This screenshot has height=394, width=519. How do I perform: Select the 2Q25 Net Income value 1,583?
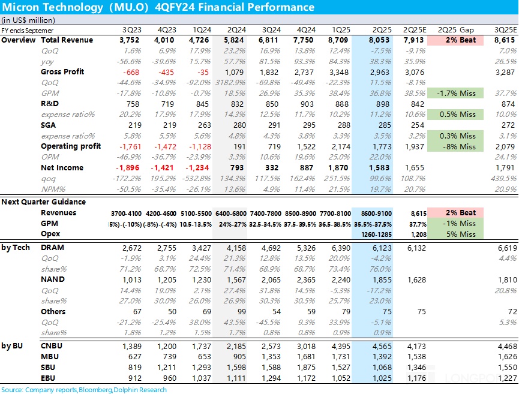coord(379,168)
